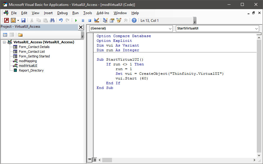Click the Break pause icon
This screenshot has height=164, width=263.
coord(83,20)
